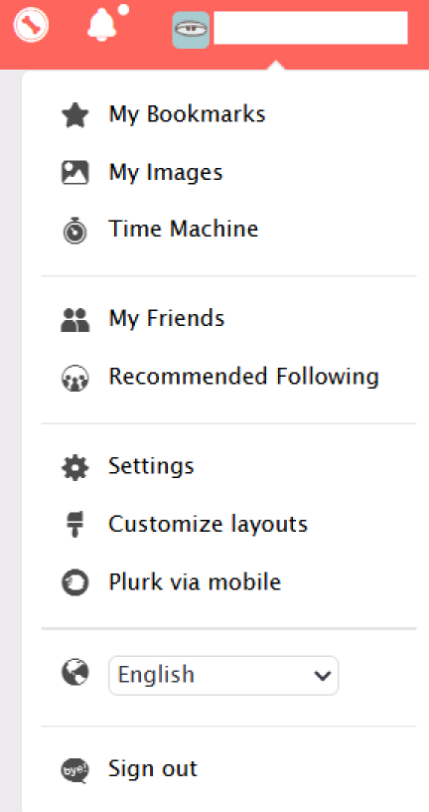Click the stopwatch icon for Time Machine
The height and width of the screenshot is (812, 429).
tap(75, 230)
